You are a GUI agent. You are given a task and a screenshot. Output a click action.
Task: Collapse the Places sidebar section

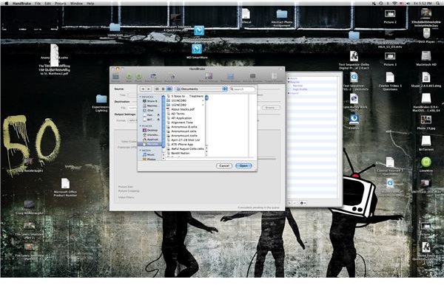(140, 126)
